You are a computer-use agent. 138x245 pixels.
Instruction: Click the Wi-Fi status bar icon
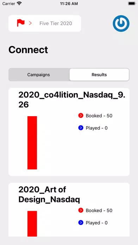(x=19, y=4)
